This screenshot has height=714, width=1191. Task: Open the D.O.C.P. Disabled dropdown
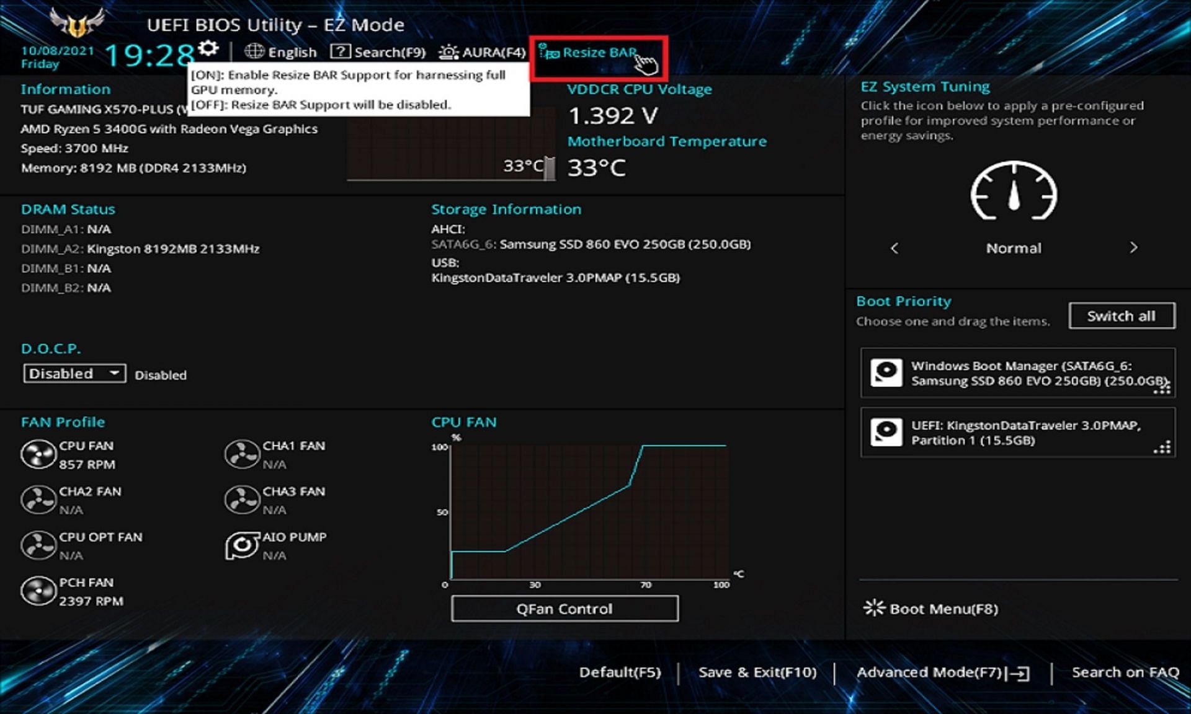point(74,374)
